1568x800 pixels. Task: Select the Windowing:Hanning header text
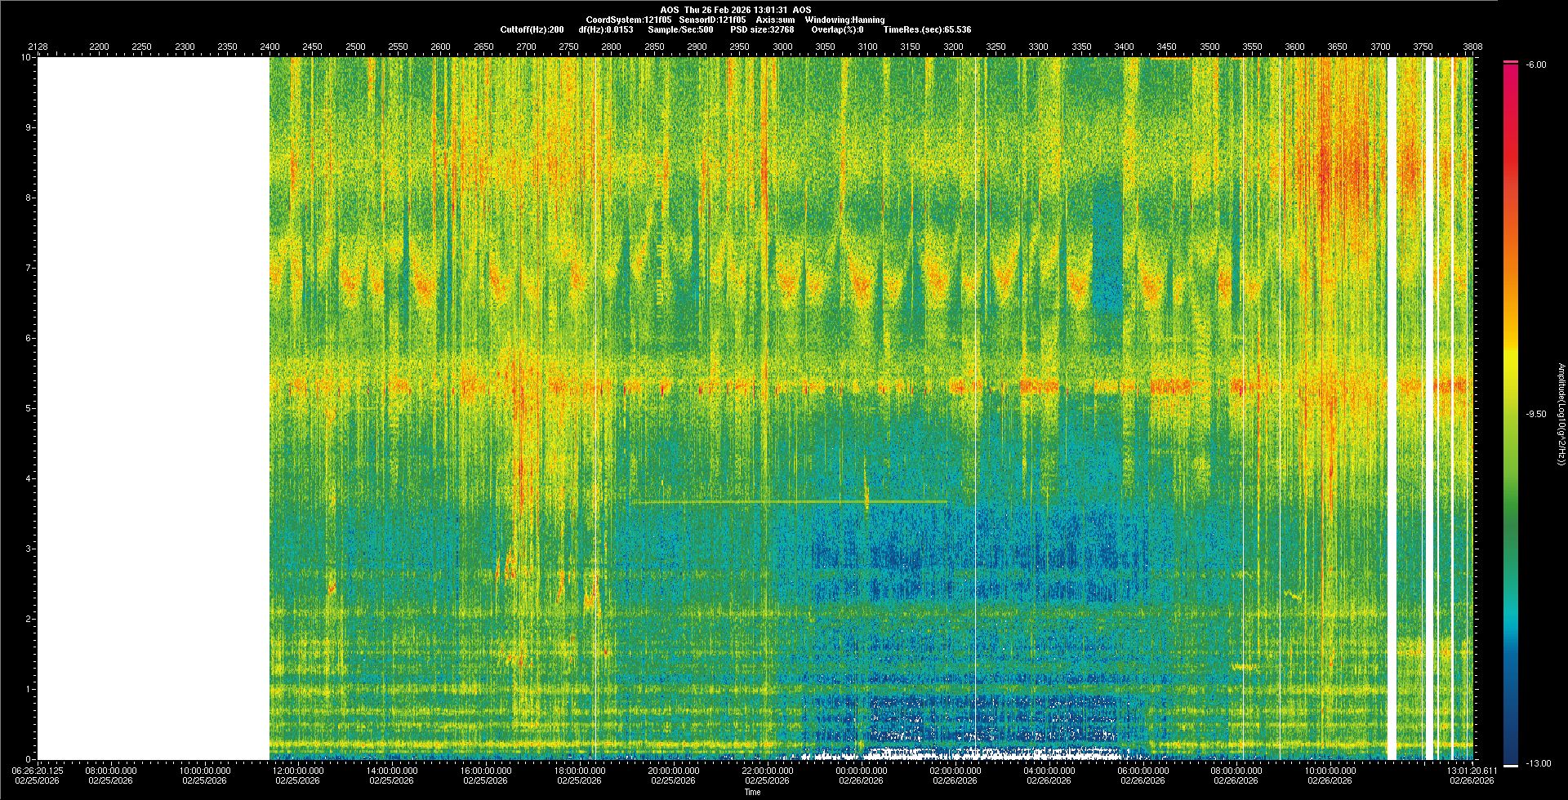844,20
